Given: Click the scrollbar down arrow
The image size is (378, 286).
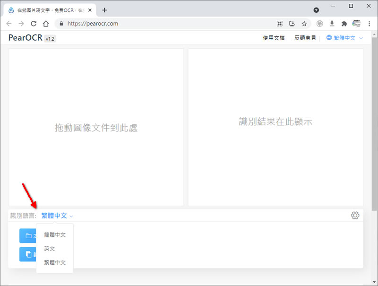Looking at the screenshot, I should coord(374,282).
